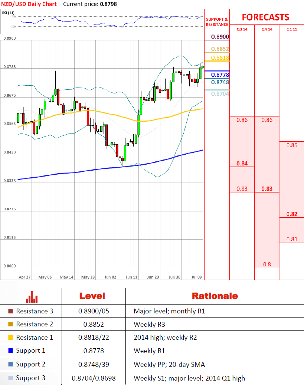Click the 0.81 forecast value in Q1 15
Screen dimensions: 304x385
[x=292, y=239]
